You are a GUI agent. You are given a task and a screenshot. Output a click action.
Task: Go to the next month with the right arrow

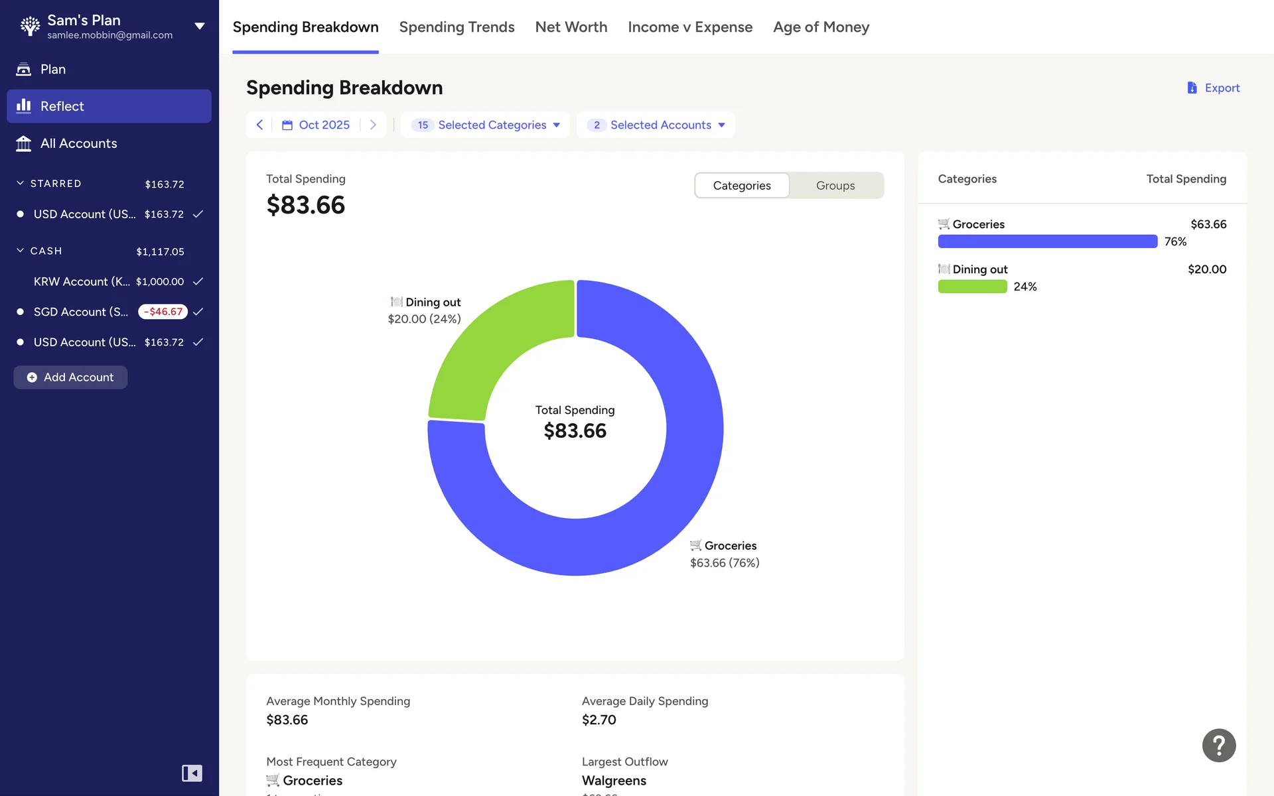point(373,125)
